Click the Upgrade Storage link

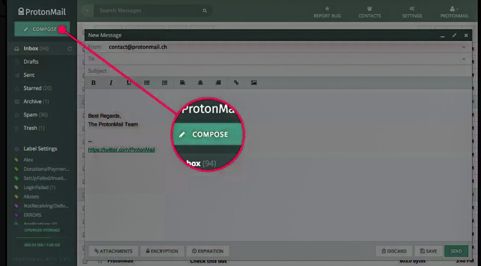coord(42,230)
